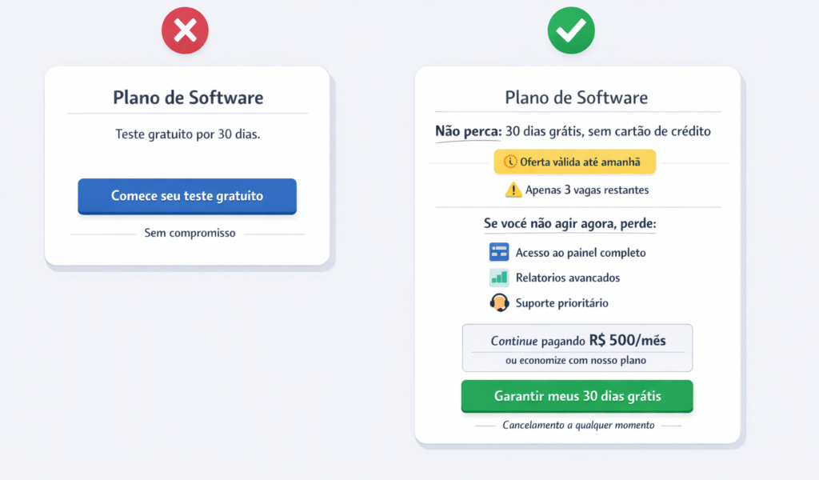Screen dimensions: 819x480
Task: Click 'Cancelamento a qualquer momento' text
Action: [x=578, y=426]
